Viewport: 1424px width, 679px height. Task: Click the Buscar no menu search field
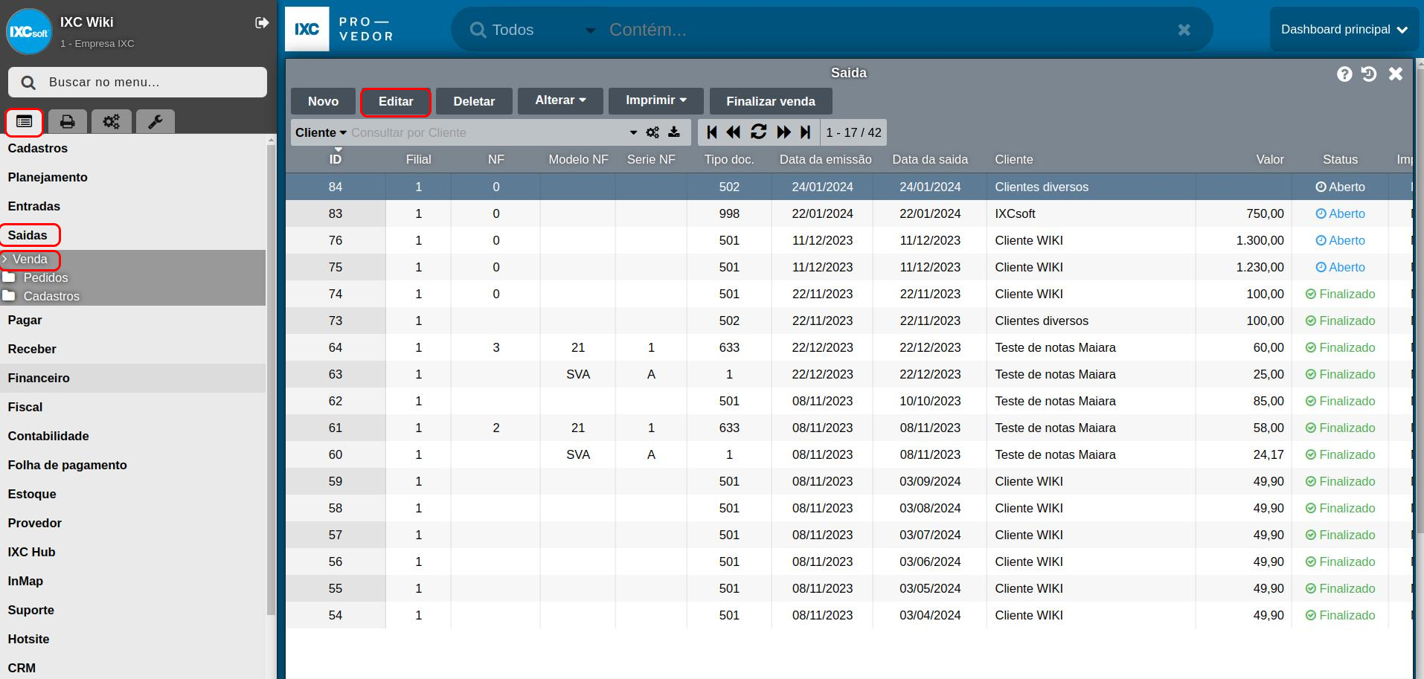(138, 82)
